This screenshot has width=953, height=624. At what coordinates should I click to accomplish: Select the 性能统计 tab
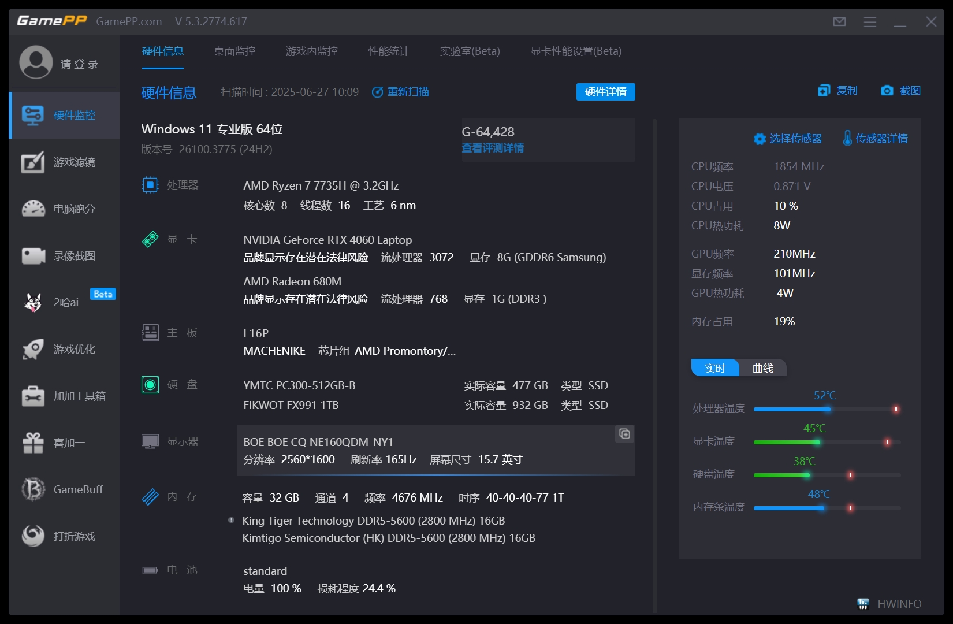coord(389,51)
